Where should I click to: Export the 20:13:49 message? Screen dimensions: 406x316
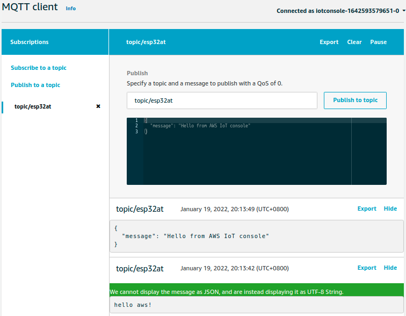pos(367,209)
